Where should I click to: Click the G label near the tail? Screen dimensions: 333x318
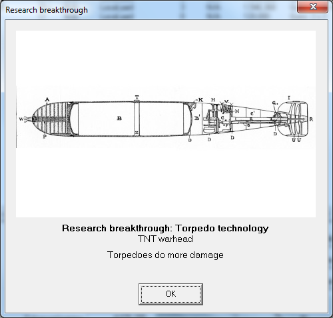(x=274, y=103)
